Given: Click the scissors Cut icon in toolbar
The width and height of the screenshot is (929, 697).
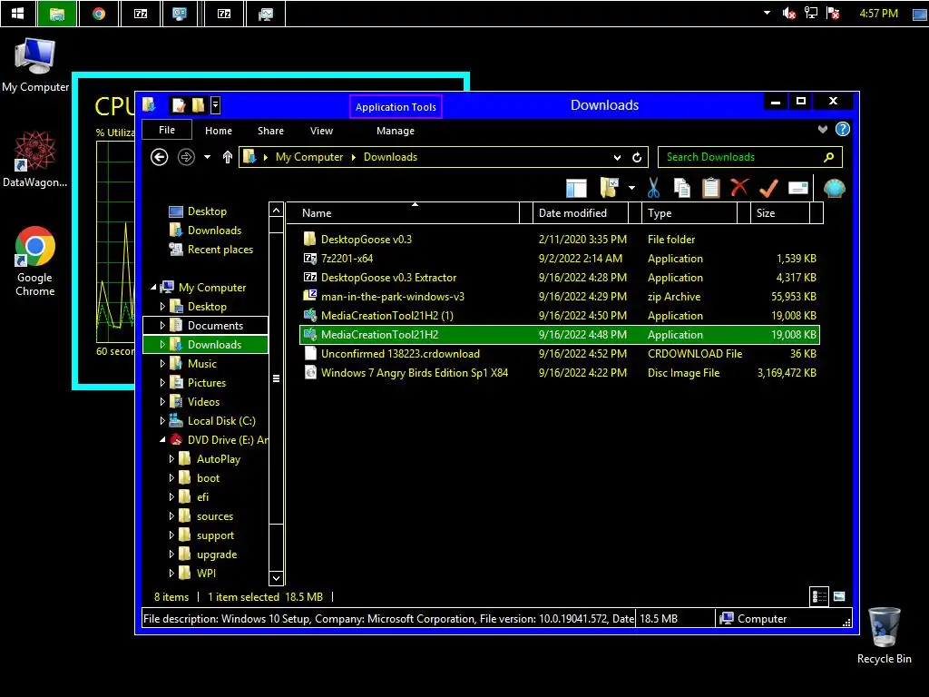Looking at the screenshot, I should tap(653, 188).
